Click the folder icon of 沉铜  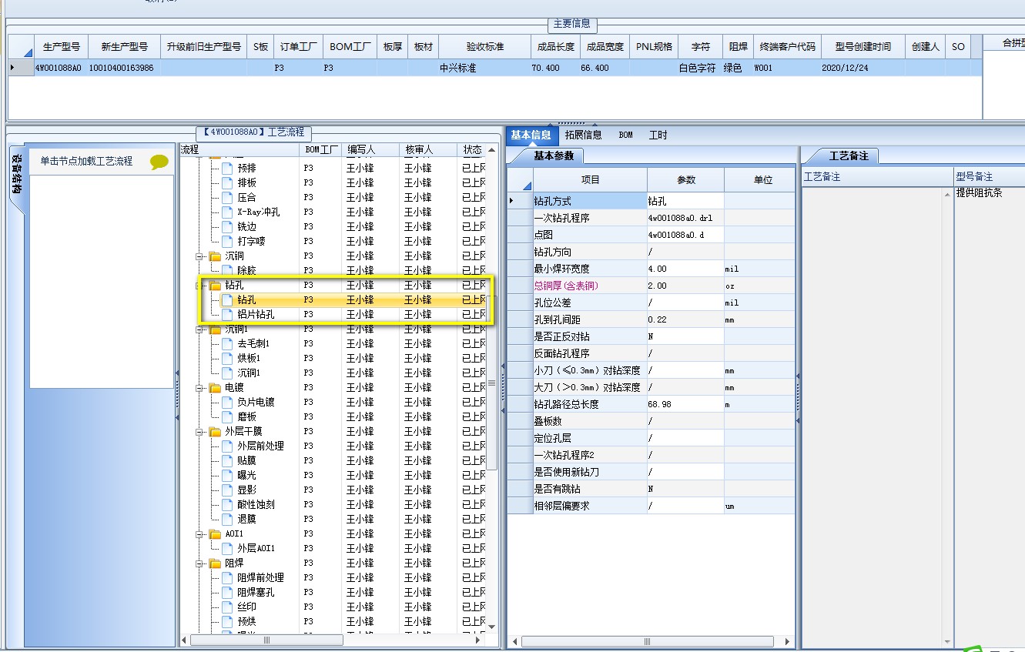(x=215, y=256)
